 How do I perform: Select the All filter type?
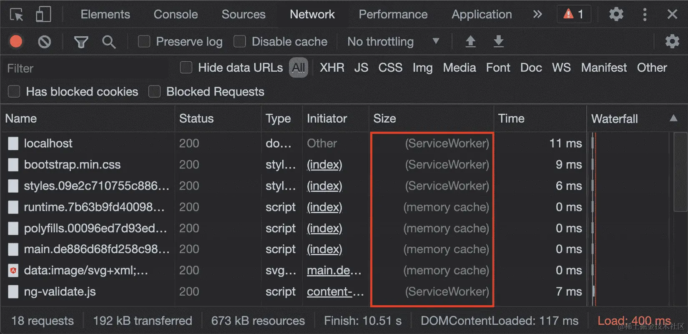pyautogui.click(x=299, y=68)
